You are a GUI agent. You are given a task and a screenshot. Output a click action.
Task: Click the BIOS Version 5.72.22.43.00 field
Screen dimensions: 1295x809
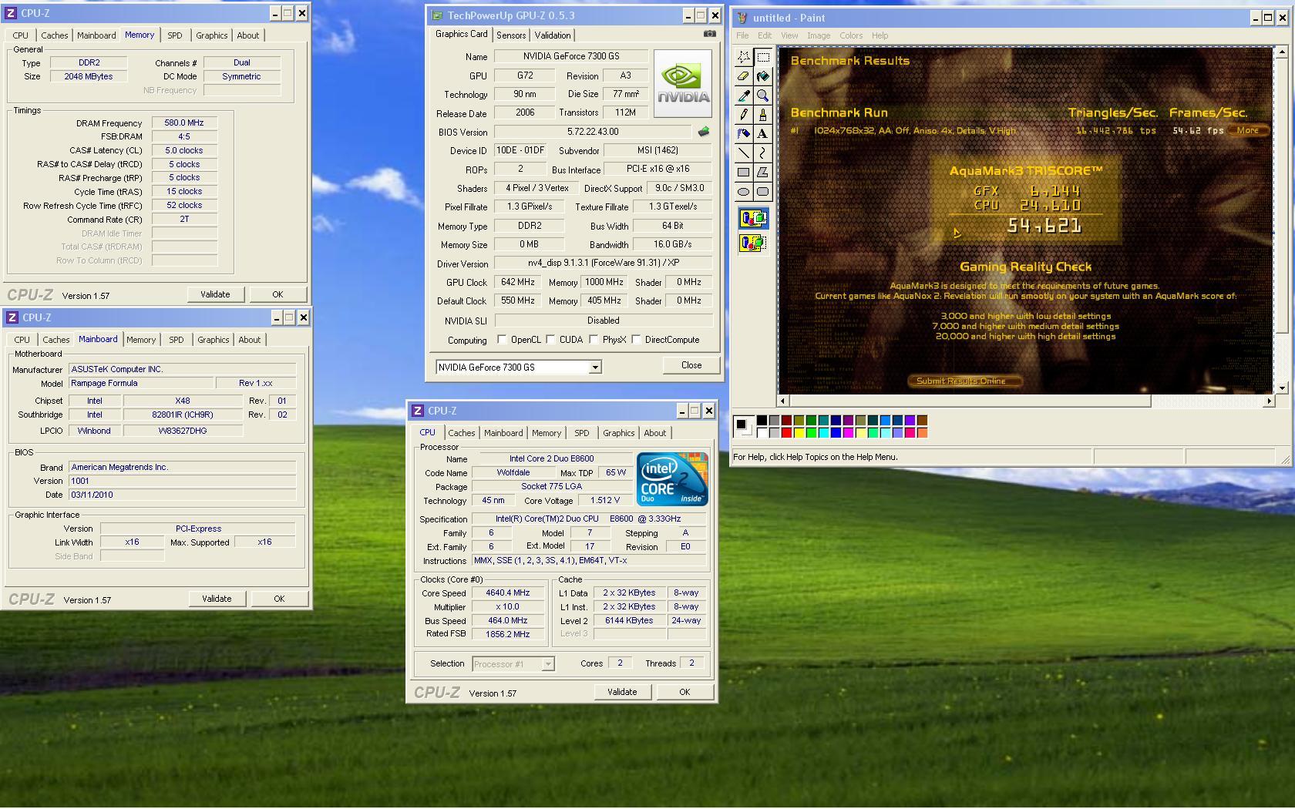tap(593, 132)
